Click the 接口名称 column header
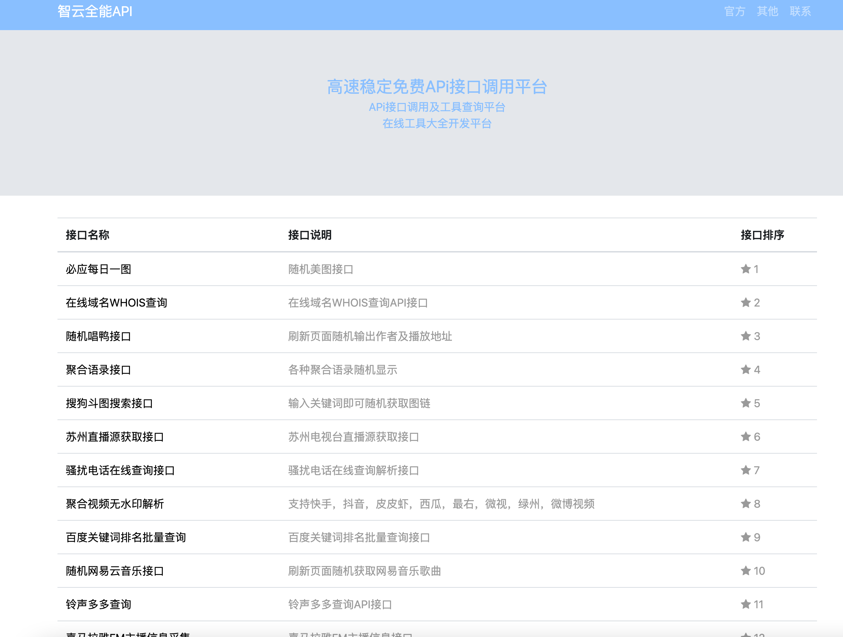Viewport: 843px width, 637px height. click(87, 235)
